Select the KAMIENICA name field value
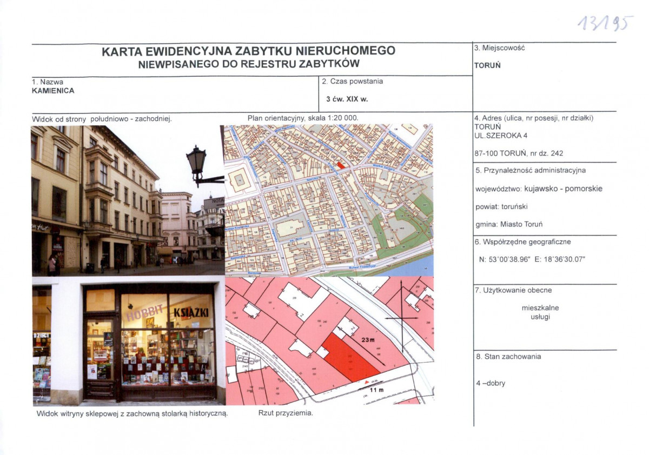The height and width of the screenshot is (455, 649). (x=53, y=91)
